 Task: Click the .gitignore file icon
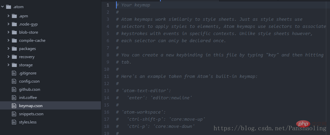tap(14, 73)
